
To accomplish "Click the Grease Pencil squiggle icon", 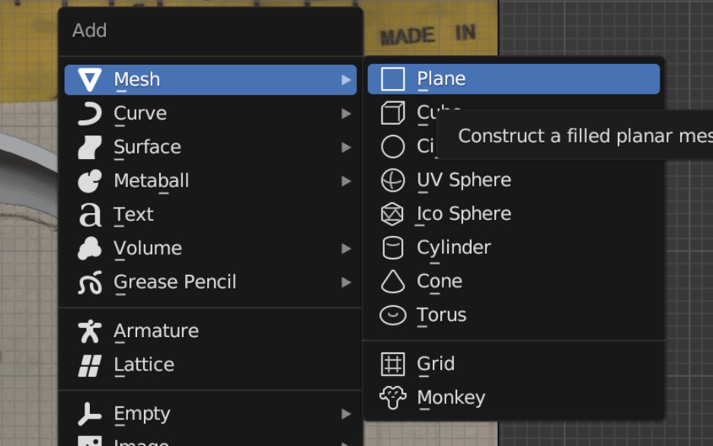I will click(90, 282).
